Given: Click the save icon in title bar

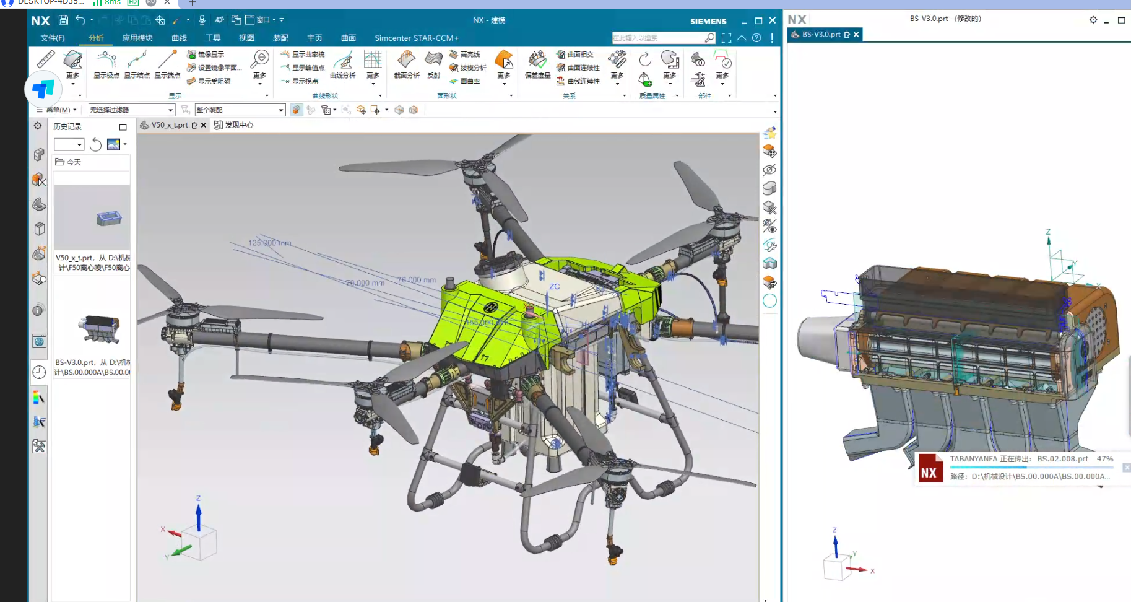Looking at the screenshot, I should (x=63, y=20).
